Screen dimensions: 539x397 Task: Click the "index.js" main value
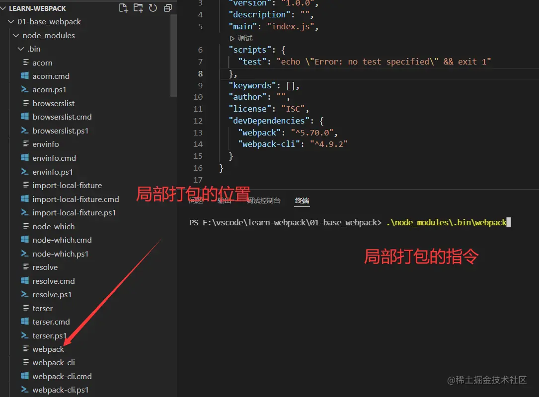(291, 26)
